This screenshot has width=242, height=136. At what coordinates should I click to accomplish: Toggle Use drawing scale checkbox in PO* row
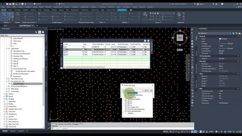point(143,54)
